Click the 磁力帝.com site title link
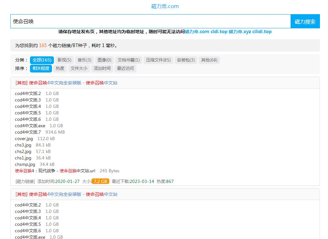 165,6
